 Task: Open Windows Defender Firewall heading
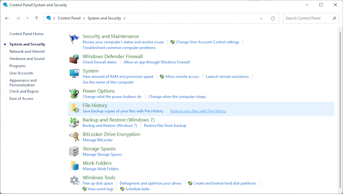113,57
